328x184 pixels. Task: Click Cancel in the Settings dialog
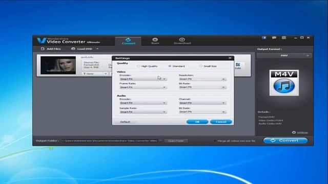coord(221,122)
